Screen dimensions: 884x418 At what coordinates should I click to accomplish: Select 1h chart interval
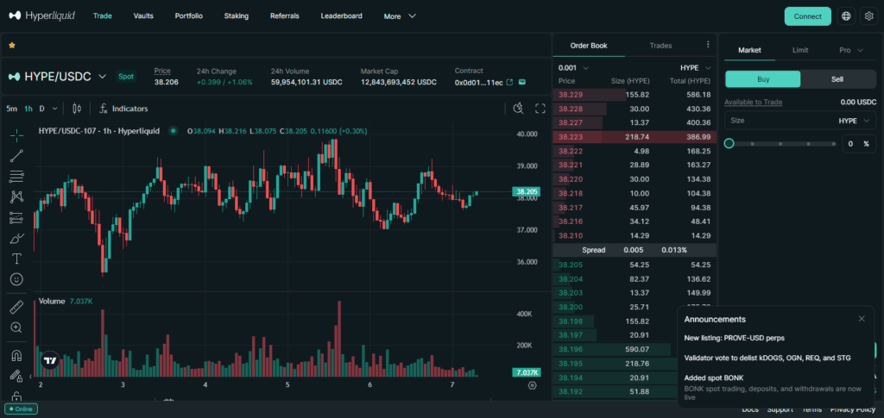(28, 109)
